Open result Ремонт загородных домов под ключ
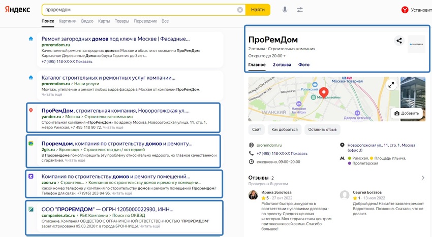 115,39
